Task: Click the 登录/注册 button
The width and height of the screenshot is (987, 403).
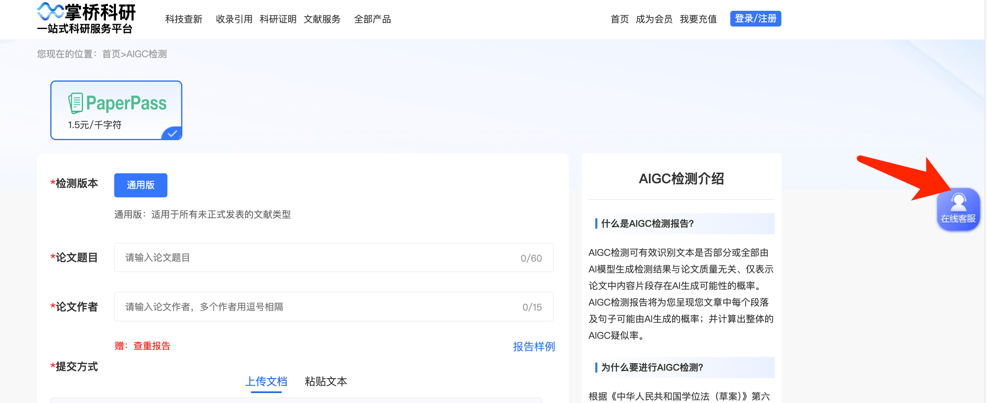Action: click(x=755, y=19)
